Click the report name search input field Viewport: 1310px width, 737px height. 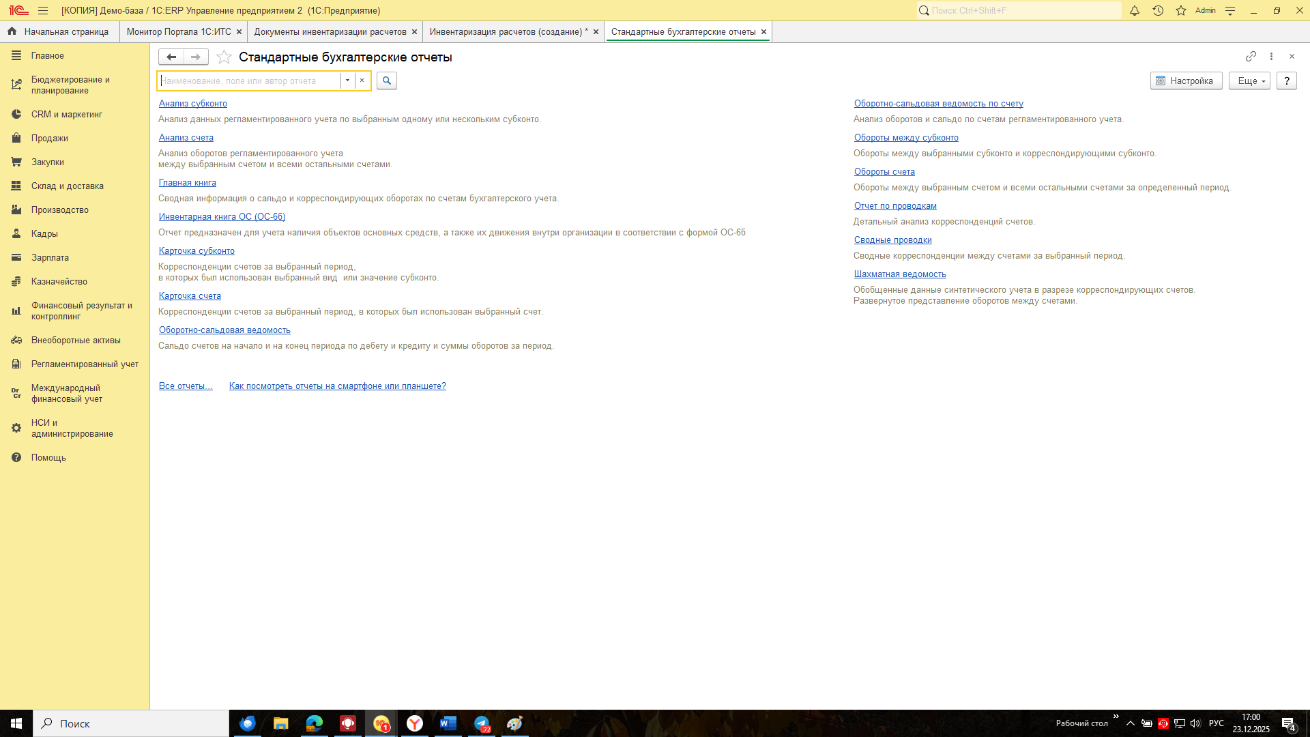[x=249, y=81]
